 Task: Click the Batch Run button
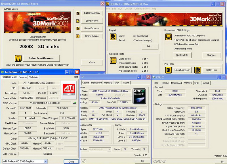211,70
